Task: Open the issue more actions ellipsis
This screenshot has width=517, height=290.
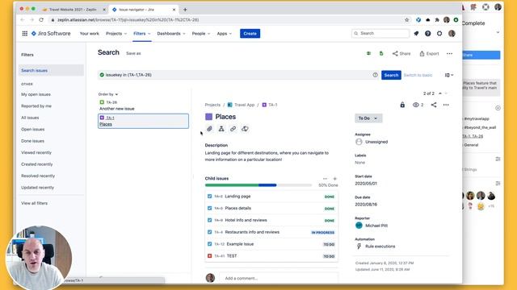Action: (446, 105)
